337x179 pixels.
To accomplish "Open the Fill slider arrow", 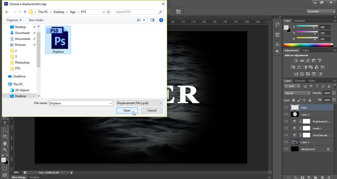I will click(x=334, y=100).
